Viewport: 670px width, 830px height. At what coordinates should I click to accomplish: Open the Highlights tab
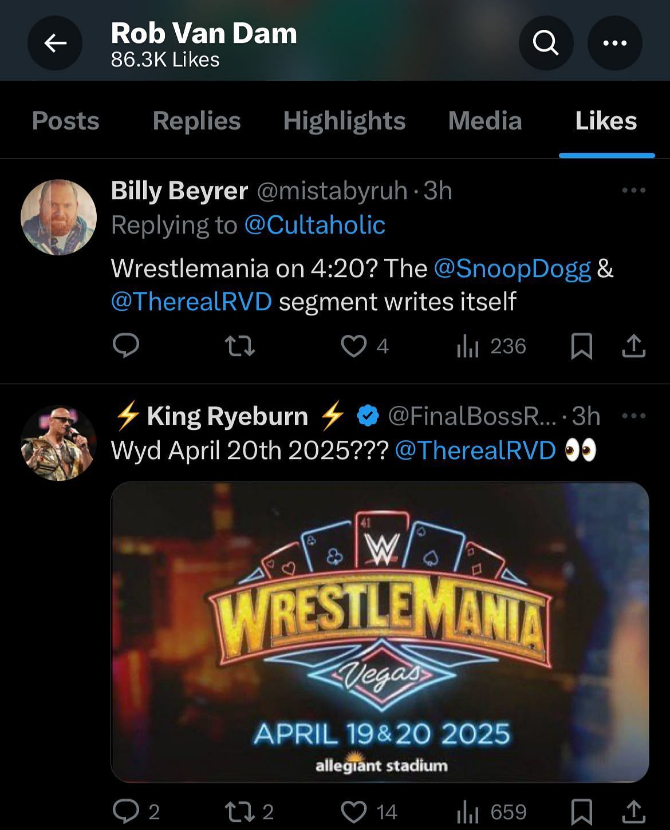[x=344, y=121]
